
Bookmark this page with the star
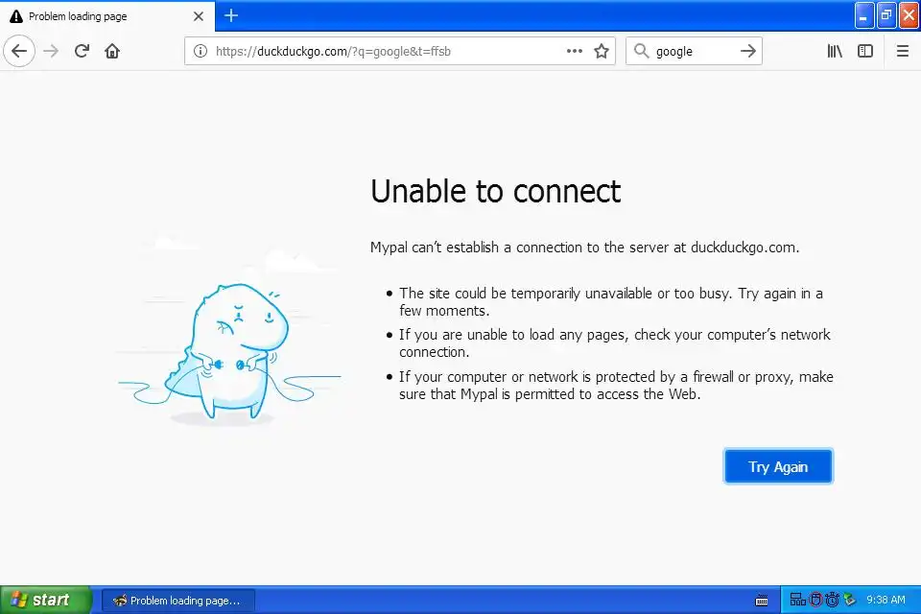tap(601, 51)
